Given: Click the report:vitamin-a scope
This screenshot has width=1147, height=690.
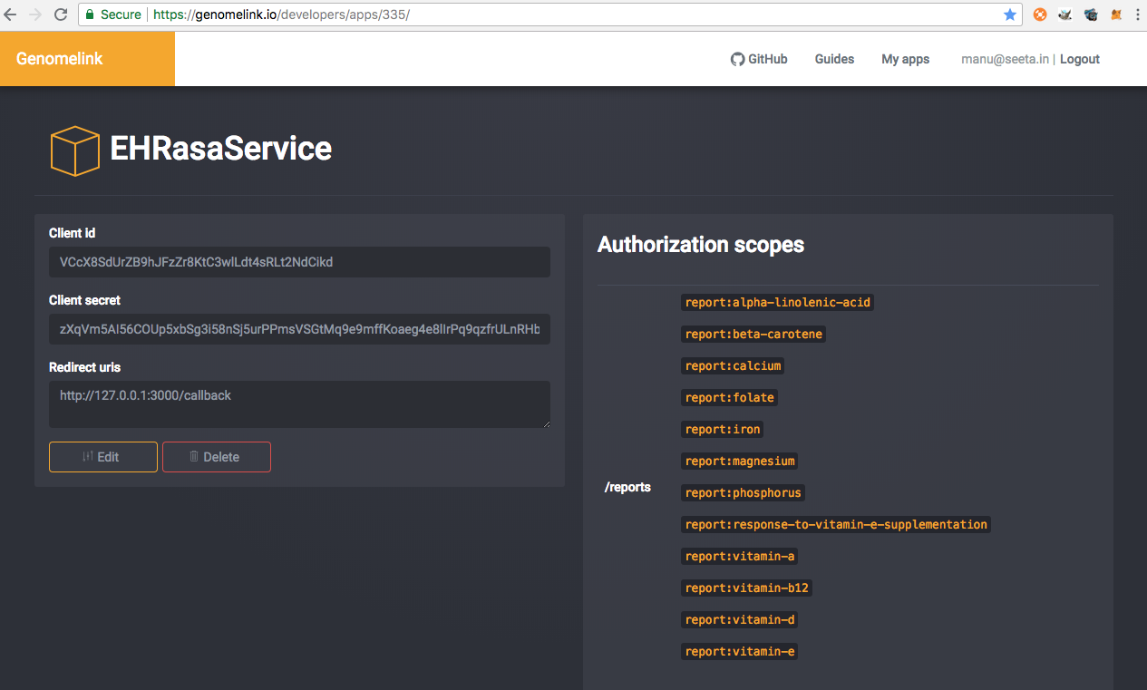Looking at the screenshot, I should pyautogui.click(x=740, y=557).
